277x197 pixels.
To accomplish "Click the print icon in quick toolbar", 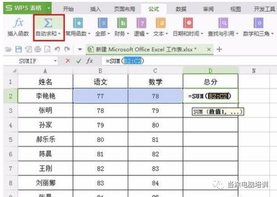I will click(37, 50).
